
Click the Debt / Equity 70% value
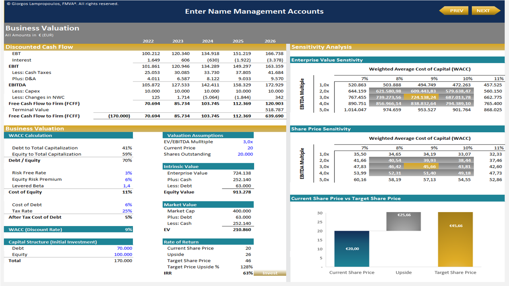click(127, 160)
